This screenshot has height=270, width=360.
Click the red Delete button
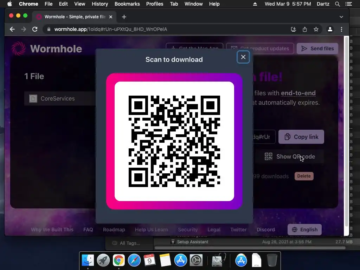point(304,176)
